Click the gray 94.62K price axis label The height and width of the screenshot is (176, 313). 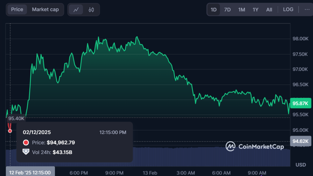point(300,141)
